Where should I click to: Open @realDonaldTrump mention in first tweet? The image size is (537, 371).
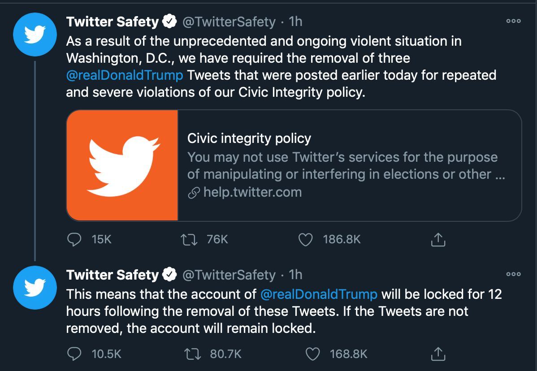click(x=125, y=75)
